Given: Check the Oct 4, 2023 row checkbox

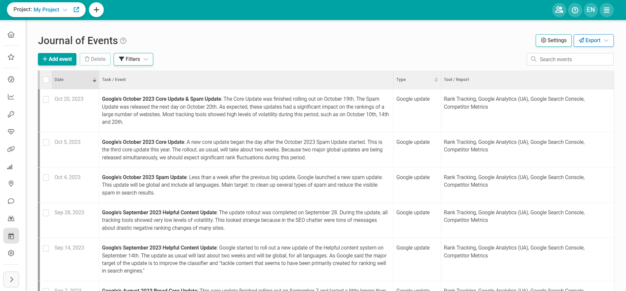Looking at the screenshot, I should click(x=46, y=177).
